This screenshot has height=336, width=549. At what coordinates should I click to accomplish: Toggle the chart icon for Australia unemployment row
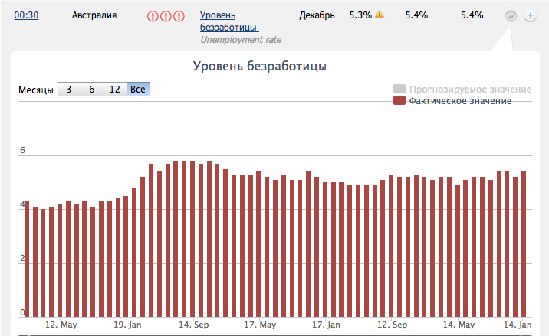(x=511, y=16)
